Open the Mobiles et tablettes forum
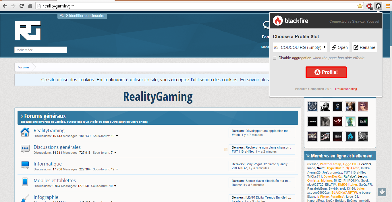 click(x=55, y=180)
